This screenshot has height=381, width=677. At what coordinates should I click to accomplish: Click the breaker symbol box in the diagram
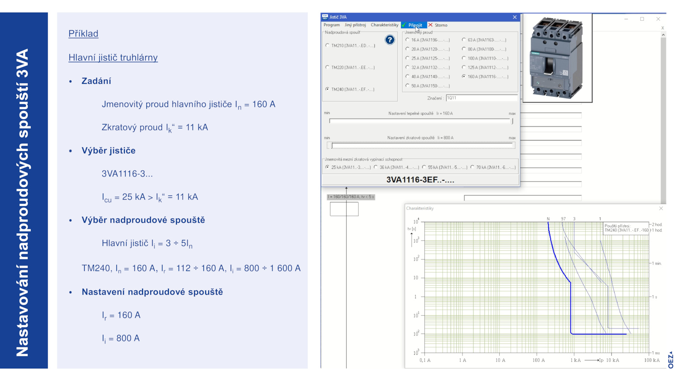point(344,209)
